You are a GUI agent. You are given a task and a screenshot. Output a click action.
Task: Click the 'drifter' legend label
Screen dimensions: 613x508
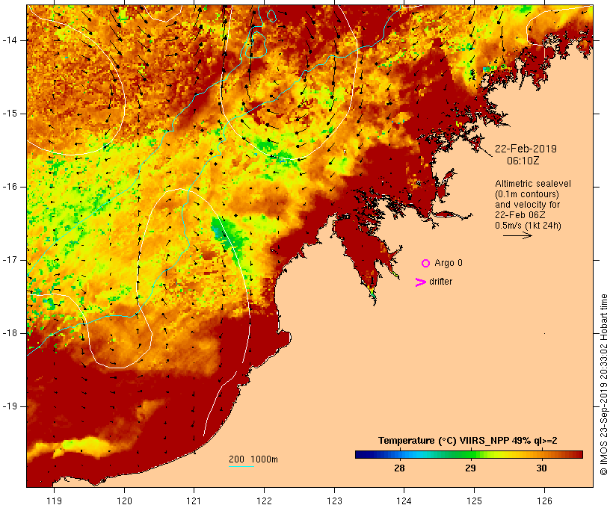(x=440, y=282)
